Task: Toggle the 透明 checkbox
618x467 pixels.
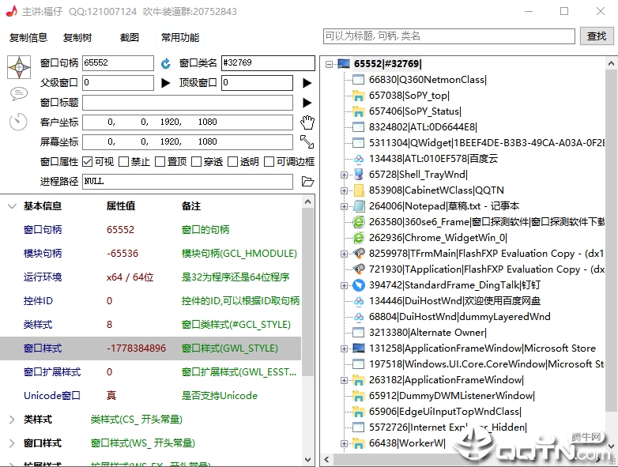Action: click(232, 161)
